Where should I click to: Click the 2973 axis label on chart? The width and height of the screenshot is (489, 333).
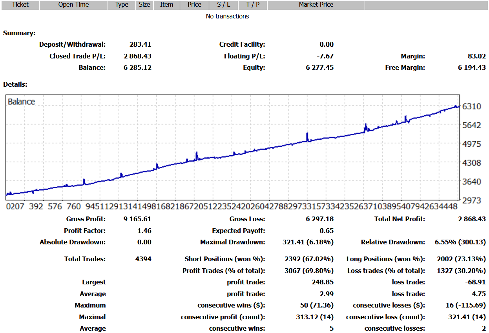pyautogui.click(x=471, y=200)
